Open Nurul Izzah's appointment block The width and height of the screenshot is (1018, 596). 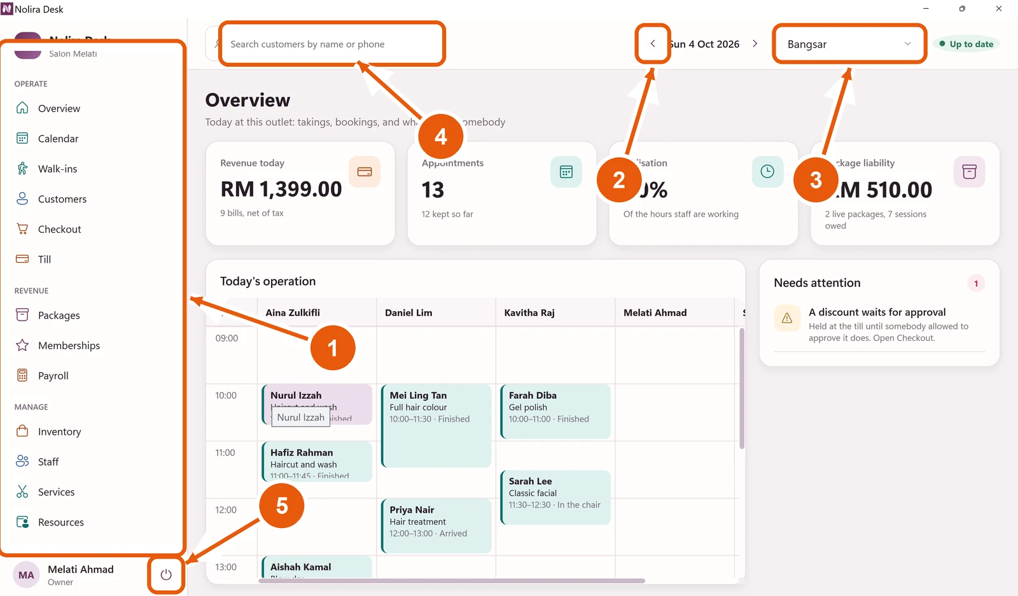pyautogui.click(x=317, y=404)
